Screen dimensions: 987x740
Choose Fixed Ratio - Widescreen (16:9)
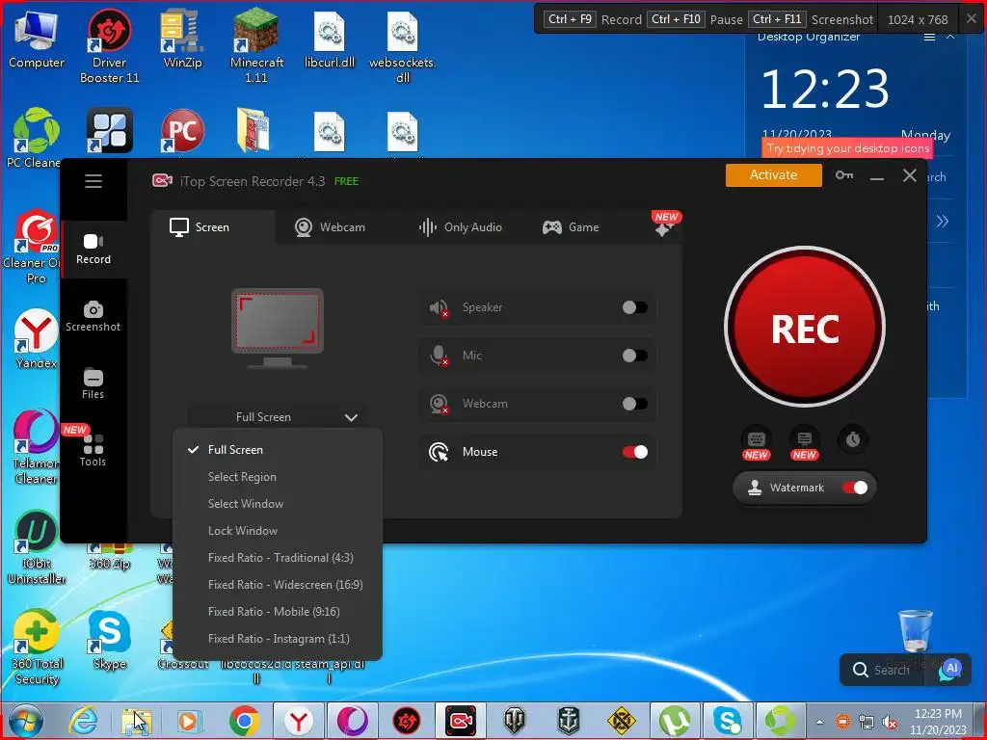[x=278, y=585]
